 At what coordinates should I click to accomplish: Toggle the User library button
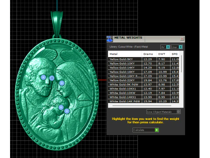click(x=177, y=47)
